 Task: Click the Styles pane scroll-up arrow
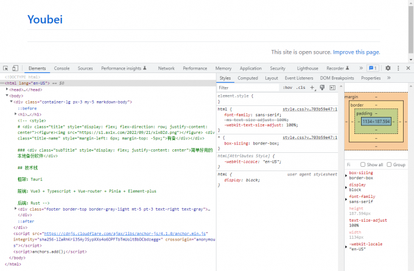(341, 86)
